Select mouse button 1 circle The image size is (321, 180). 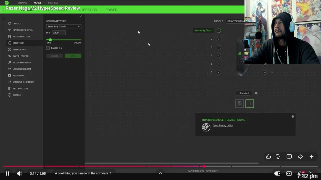[x=219, y=30]
